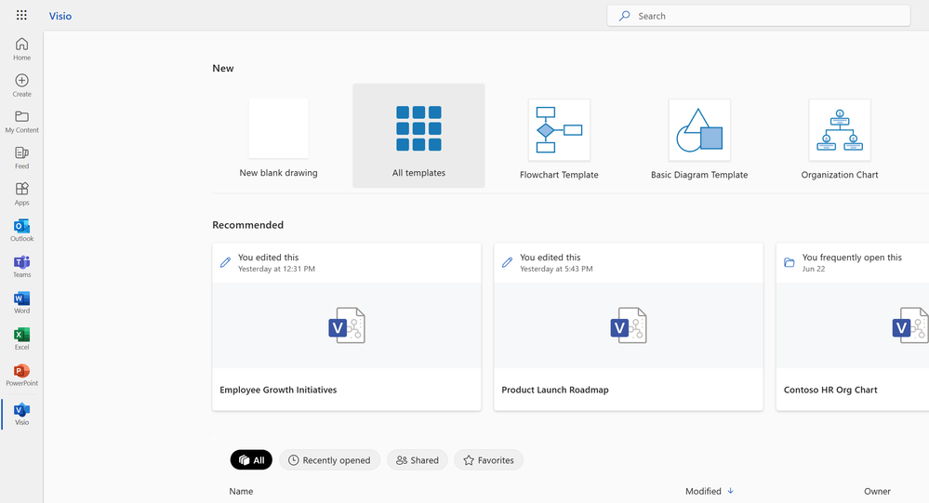Image resolution: width=929 pixels, height=503 pixels.
Task: Select the All filter tab
Action: click(251, 459)
